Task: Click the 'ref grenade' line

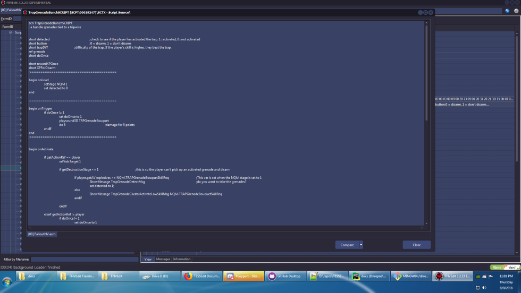Action: 37,51
